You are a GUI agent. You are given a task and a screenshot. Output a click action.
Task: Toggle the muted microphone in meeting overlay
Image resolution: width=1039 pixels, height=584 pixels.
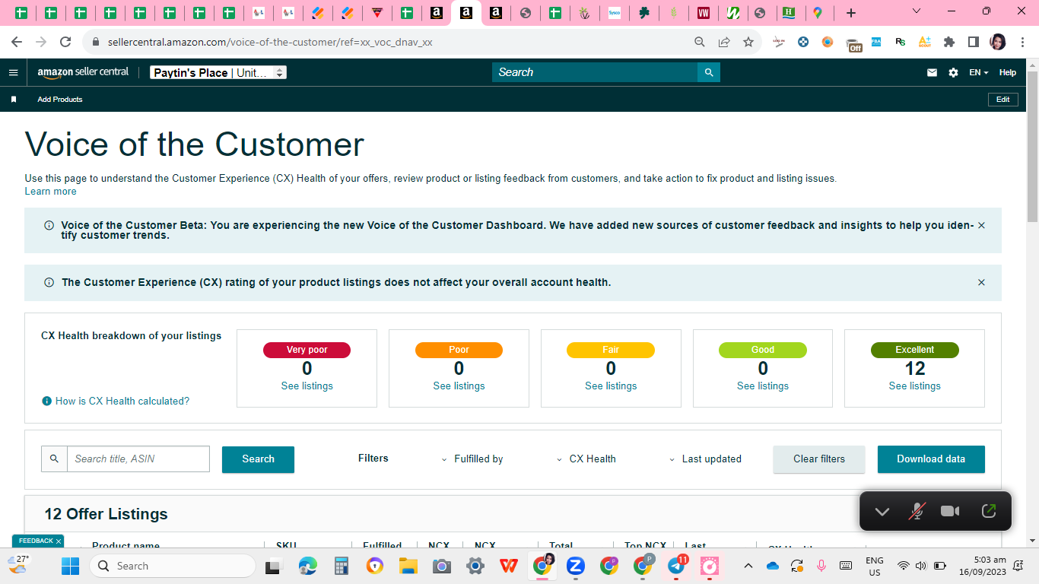tap(917, 511)
